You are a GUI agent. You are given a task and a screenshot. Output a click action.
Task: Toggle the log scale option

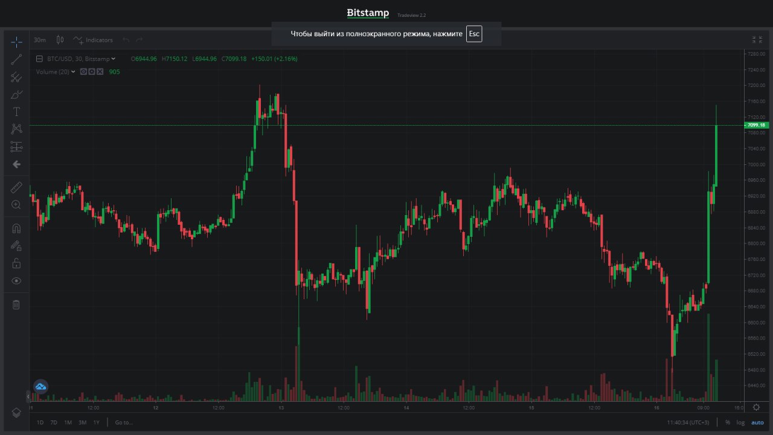tap(740, 422)
